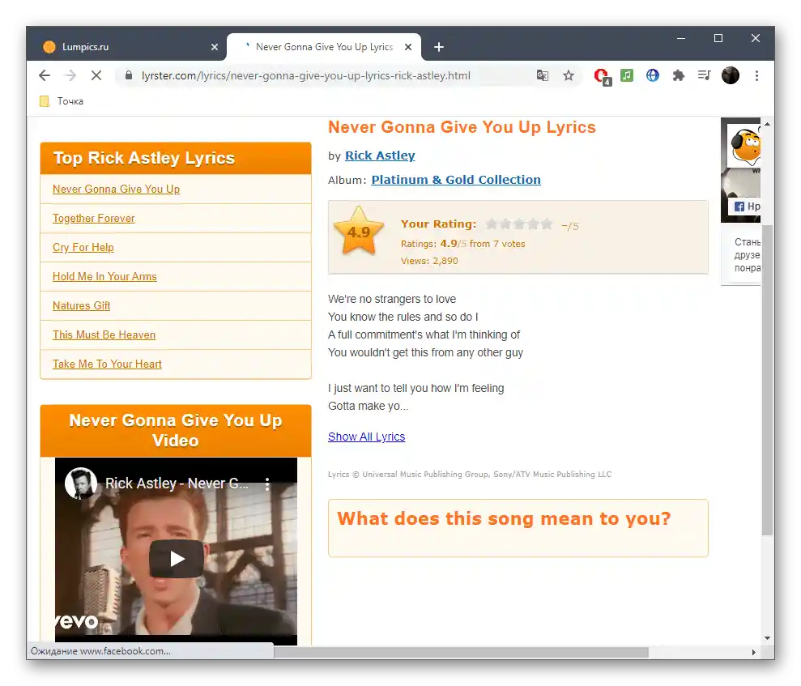Image resolution: width=801 pixels, height=686 pixels.
Task: Open Platinum & Gold Collection album link
Action: pyautogui.click(x=456, y=180)
